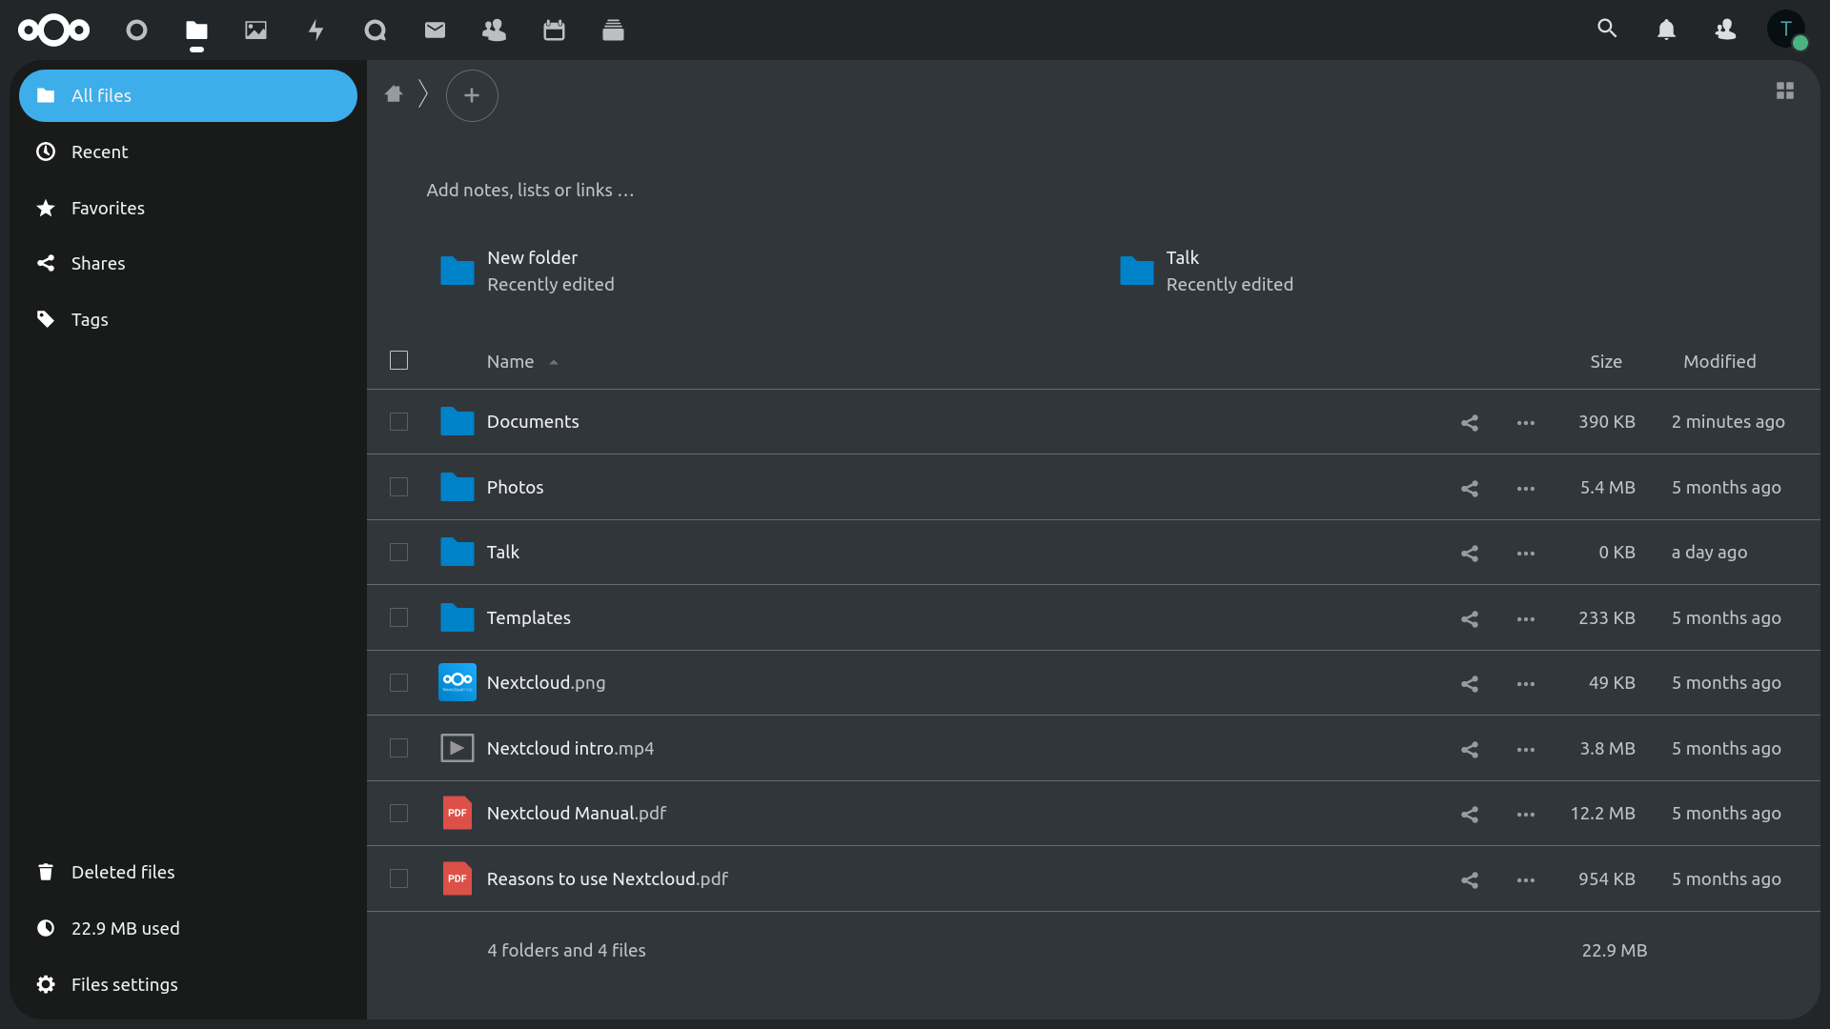Select the Photos folder checkbox
This screenshot has height=1029, width=1830.
click(398, 487)
